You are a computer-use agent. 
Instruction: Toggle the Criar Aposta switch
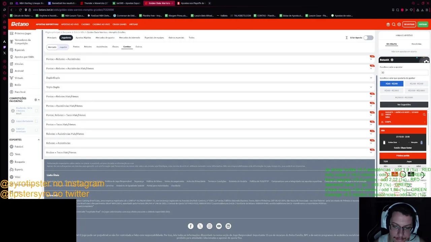[x=368, y=38]
